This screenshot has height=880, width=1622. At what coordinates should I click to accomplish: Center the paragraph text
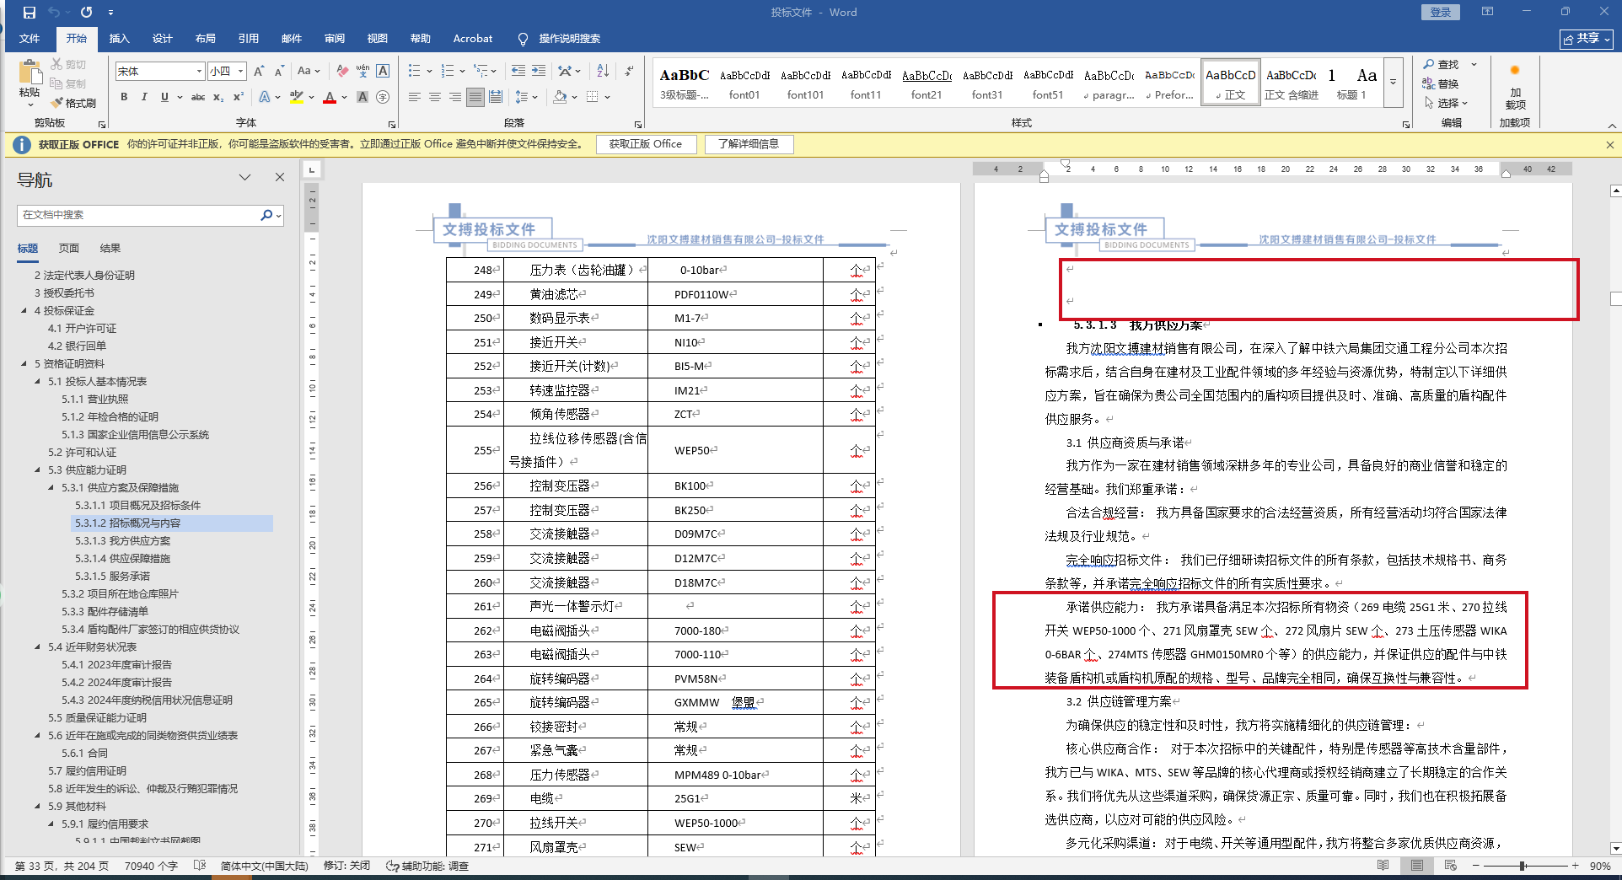435,97
